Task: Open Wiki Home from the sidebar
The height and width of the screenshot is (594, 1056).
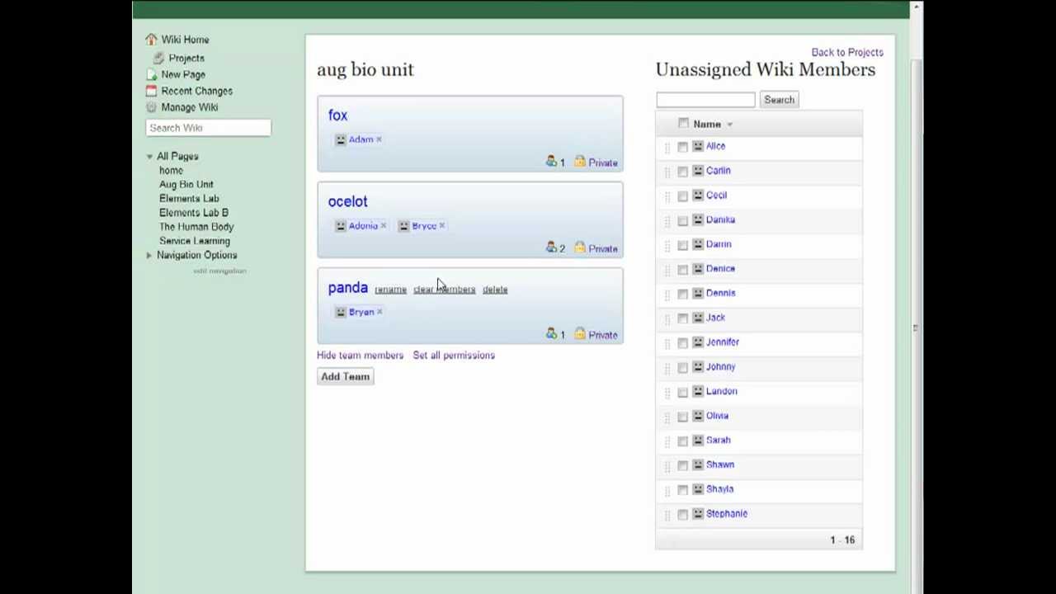Action: pyautogui.click(x=185, y=40)
